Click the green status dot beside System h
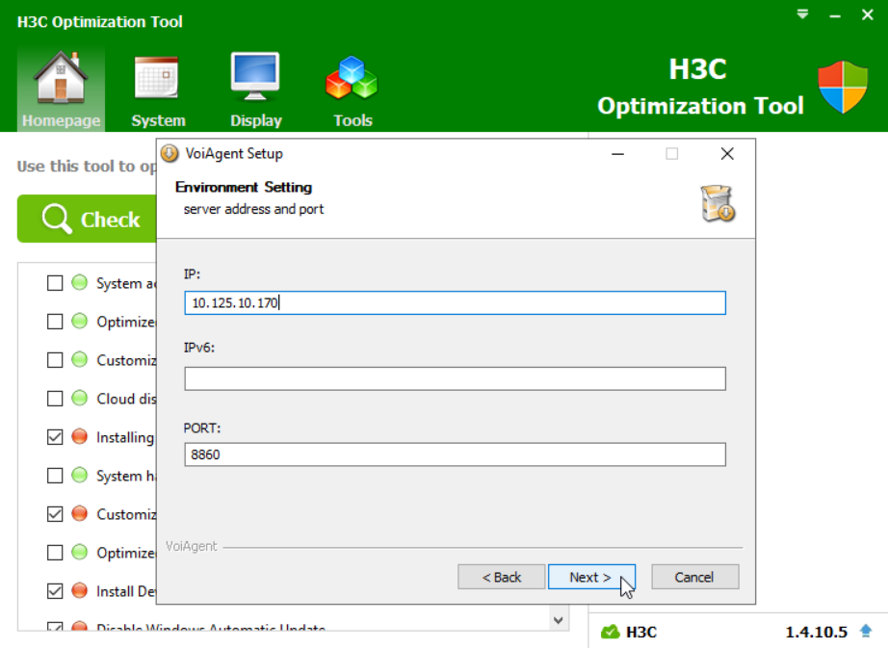Screen dimensions: 888x648 [80, 475]
